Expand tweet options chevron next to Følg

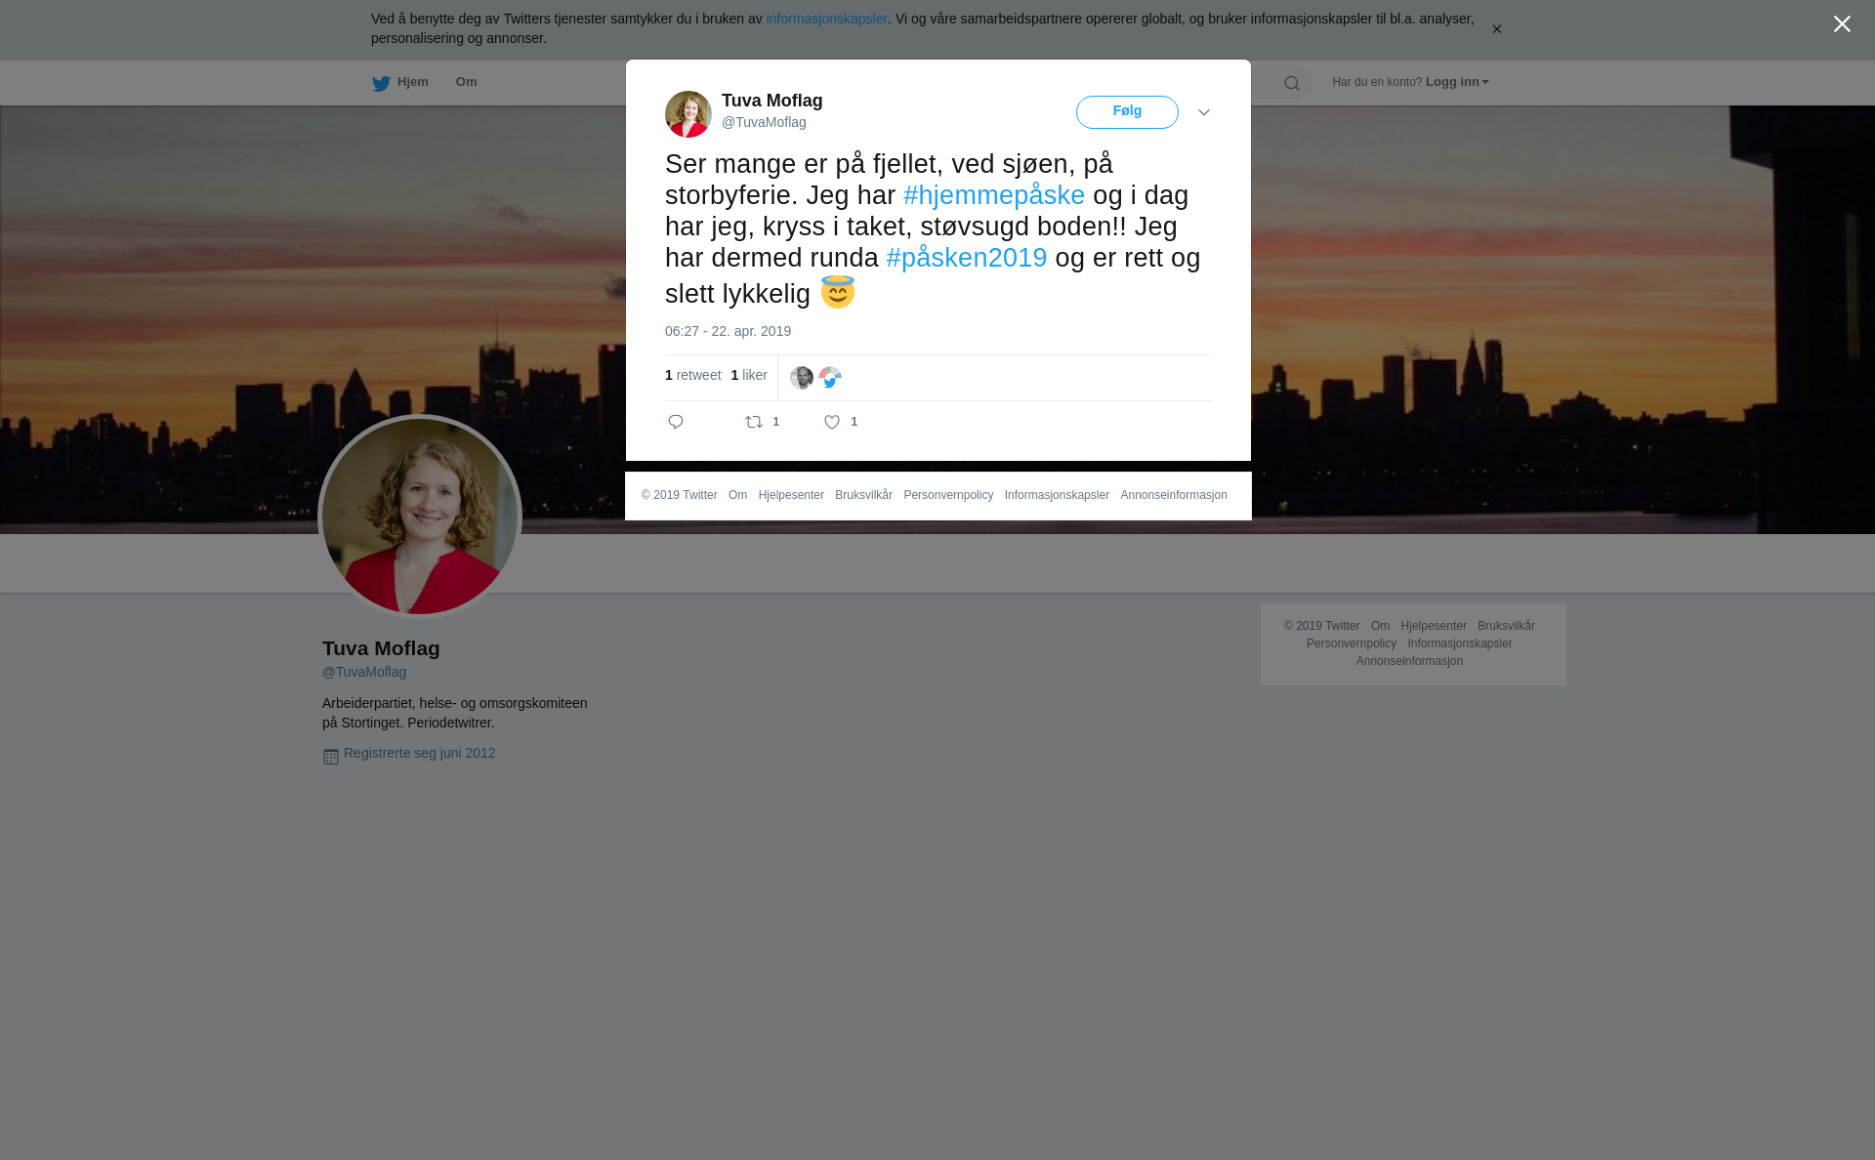1204,112
